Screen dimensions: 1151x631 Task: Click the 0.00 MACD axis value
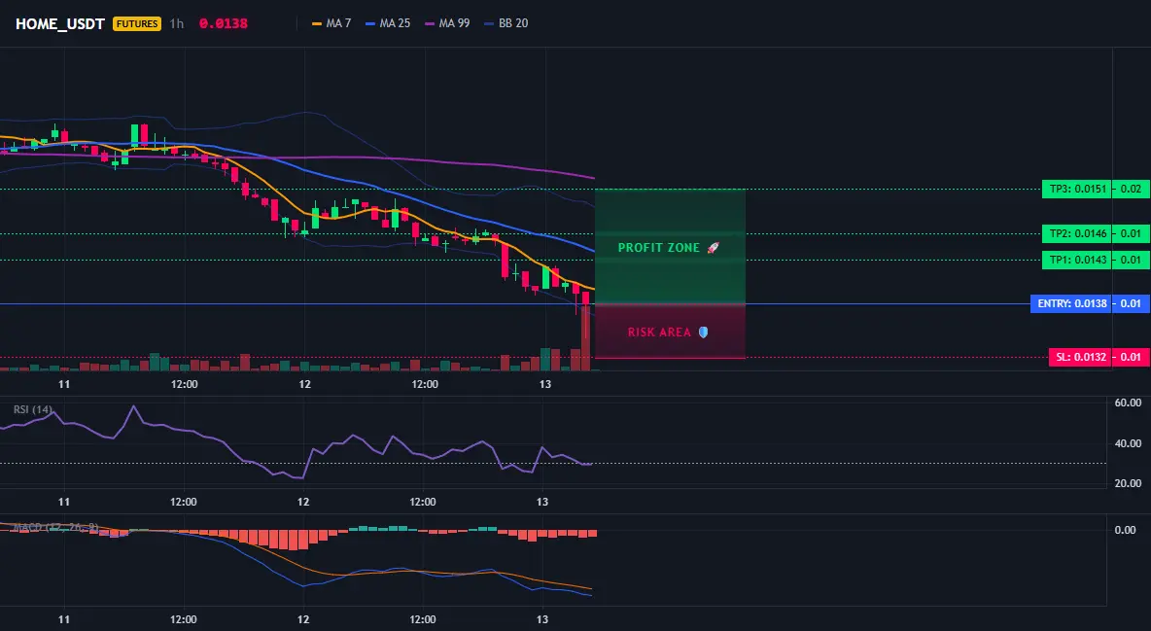1125,530
